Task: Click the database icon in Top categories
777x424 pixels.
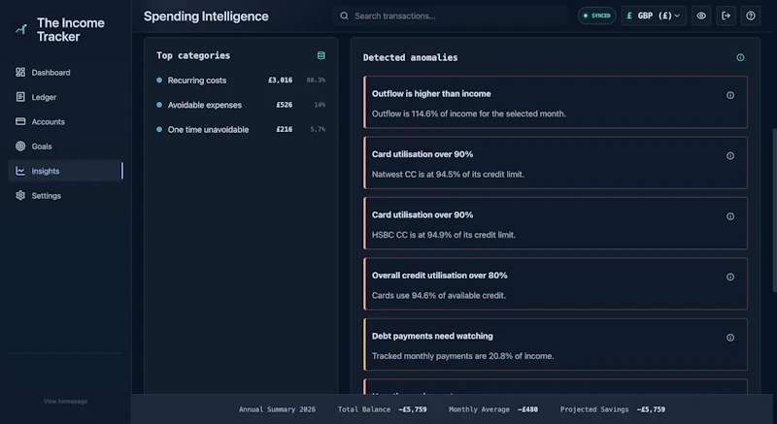Action: pyautogui.click(x=321, y=55)
